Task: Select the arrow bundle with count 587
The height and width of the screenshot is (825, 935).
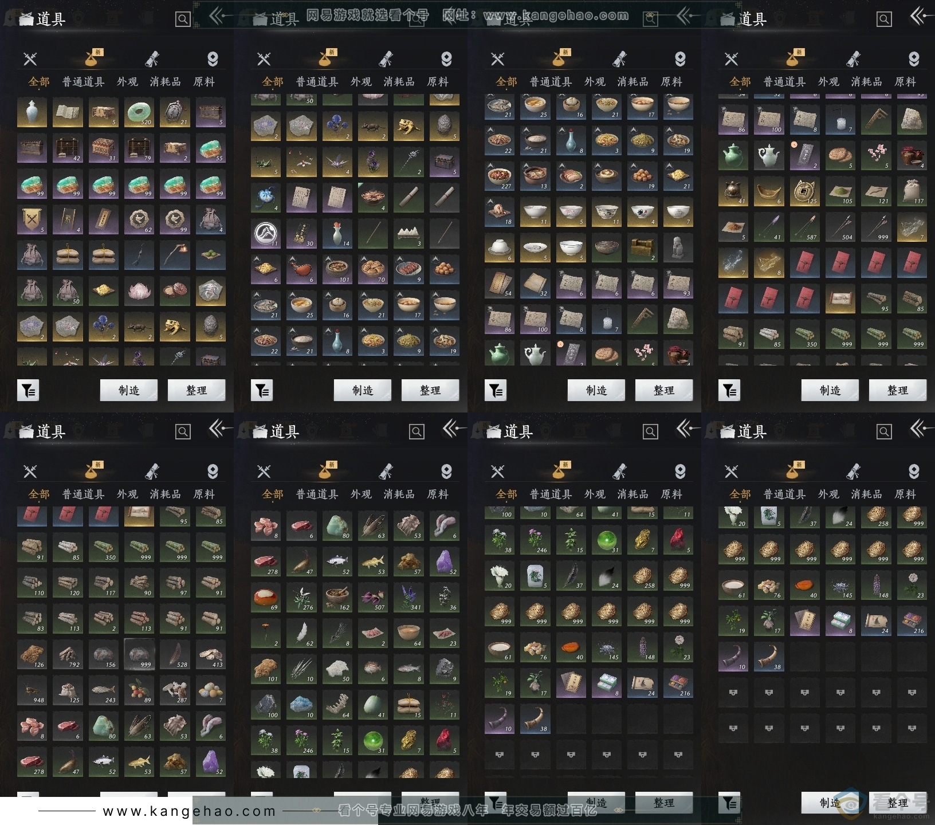Action: coord(804,227)
